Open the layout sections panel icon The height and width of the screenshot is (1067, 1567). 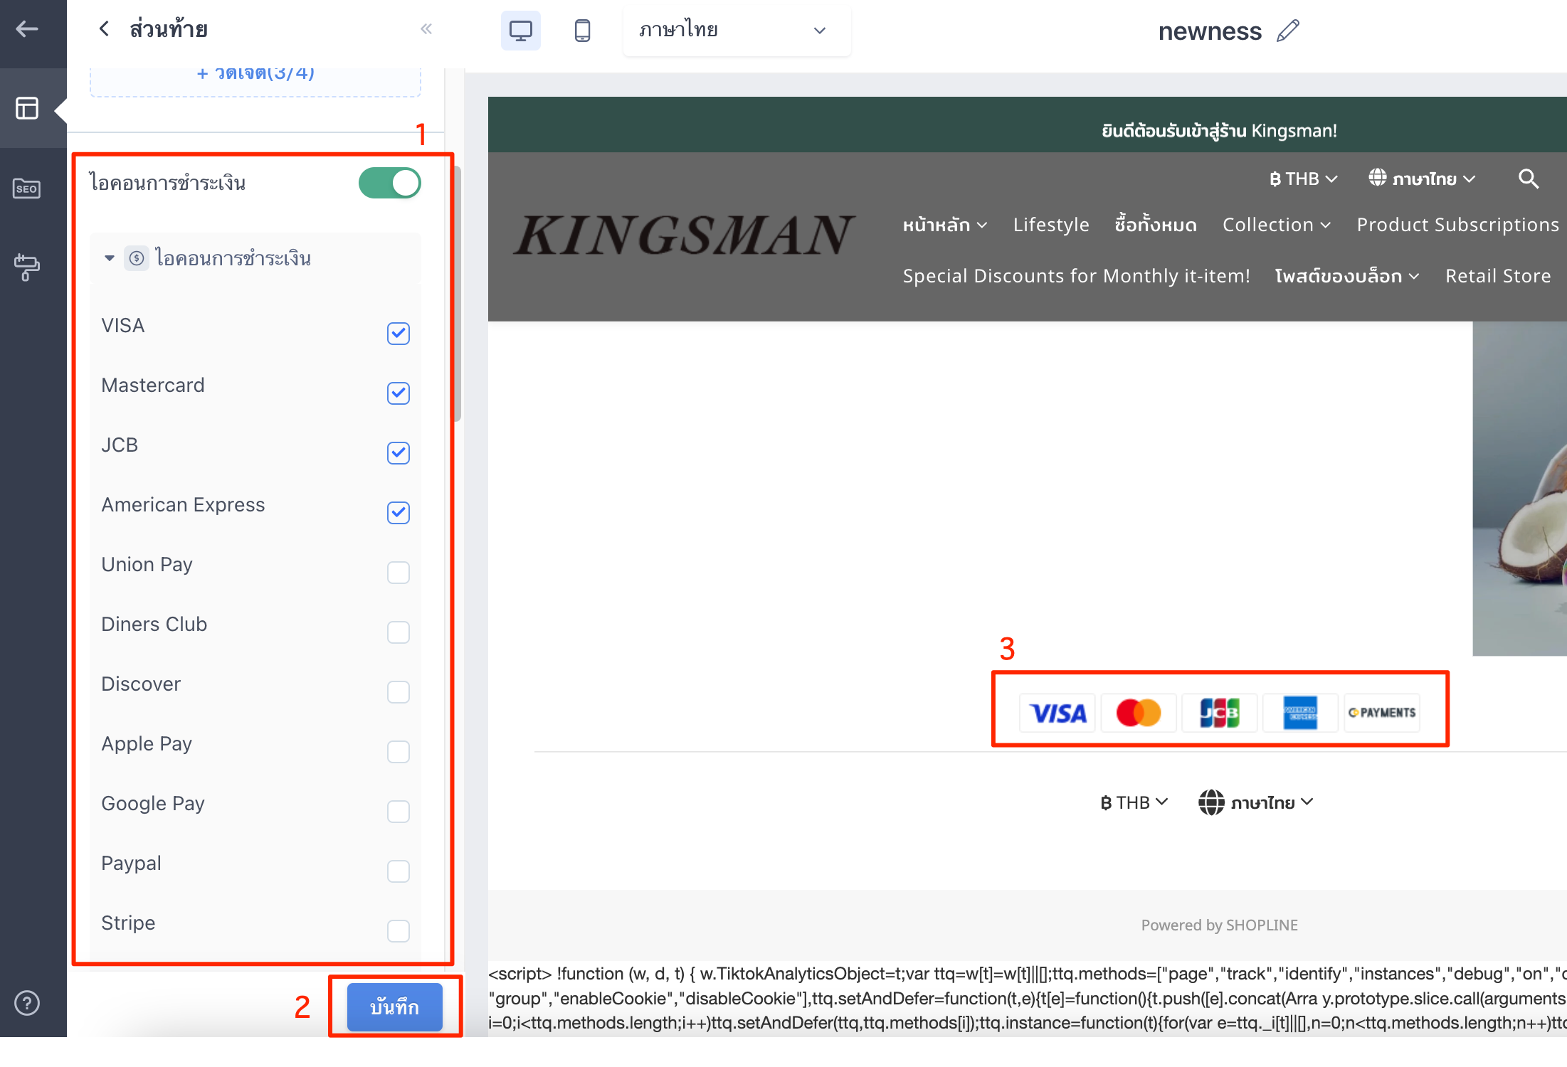[x=27, y=108]
